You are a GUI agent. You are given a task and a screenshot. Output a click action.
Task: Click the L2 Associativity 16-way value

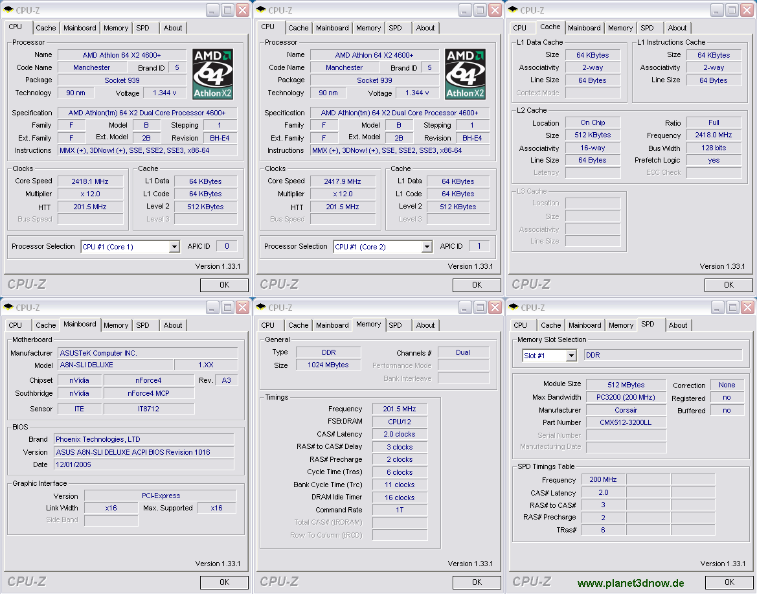(593, 148)
